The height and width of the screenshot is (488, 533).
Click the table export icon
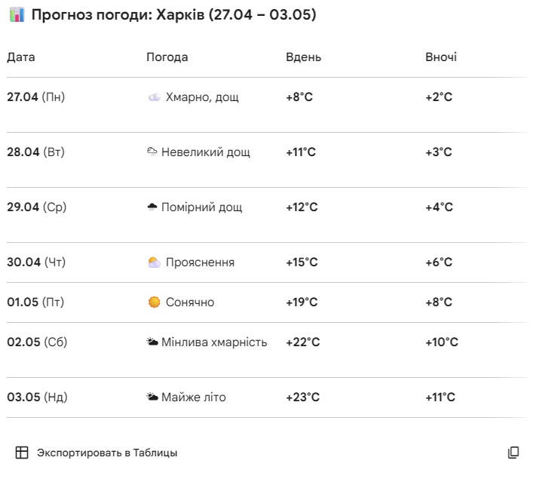click(x=22, y=453)
